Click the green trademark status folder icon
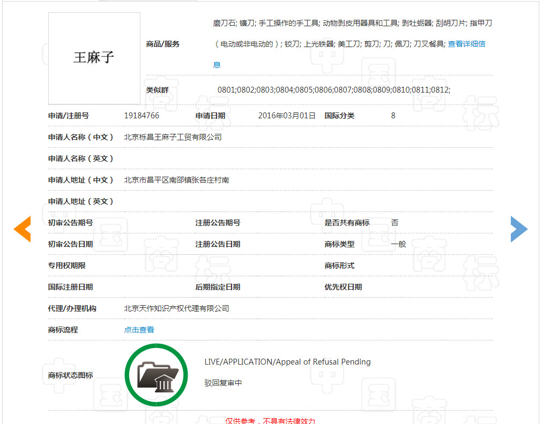The image size is (543, 424). click(156, 375)
